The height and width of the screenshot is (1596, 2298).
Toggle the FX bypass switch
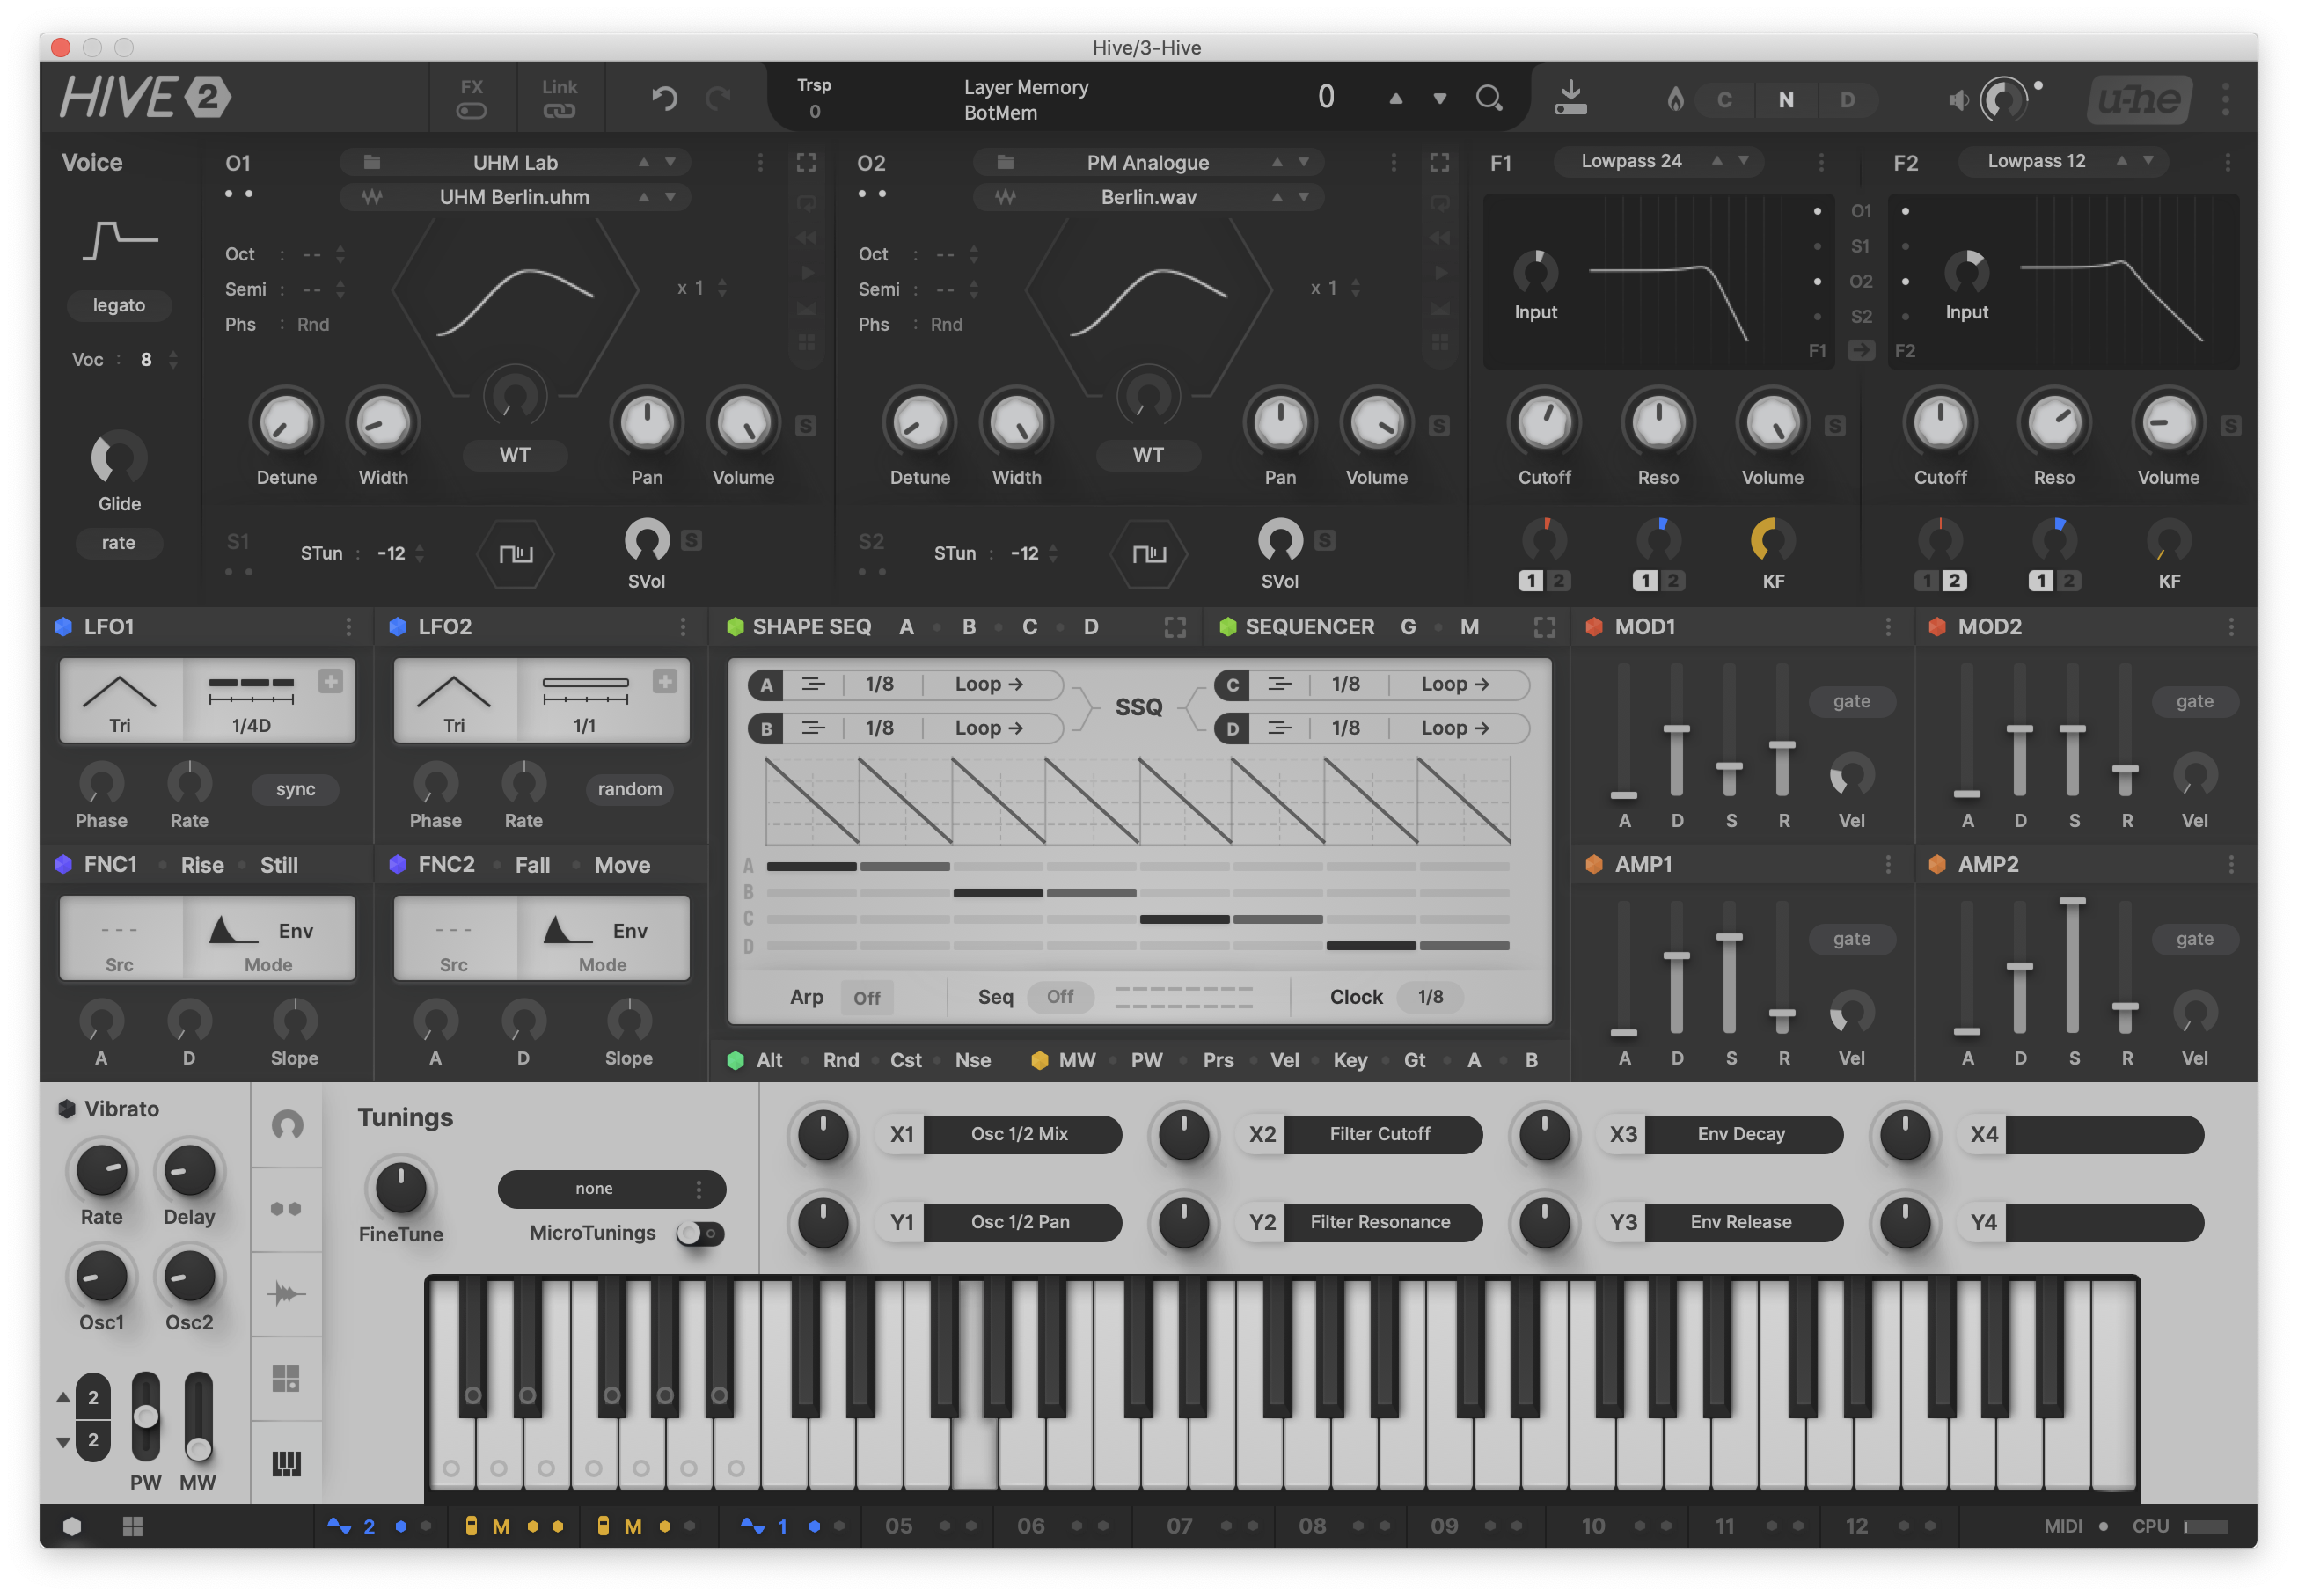coord(471,111)
